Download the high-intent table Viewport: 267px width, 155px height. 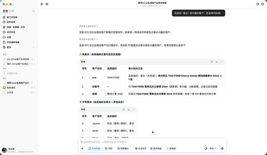pos(216,62)
